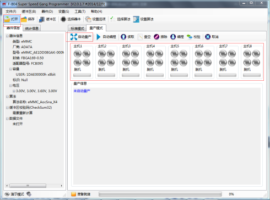Click the 选择算法 toolbar icon
This screenshot has height=200, width=270.
pyautogui.click(x=113, y=19)
